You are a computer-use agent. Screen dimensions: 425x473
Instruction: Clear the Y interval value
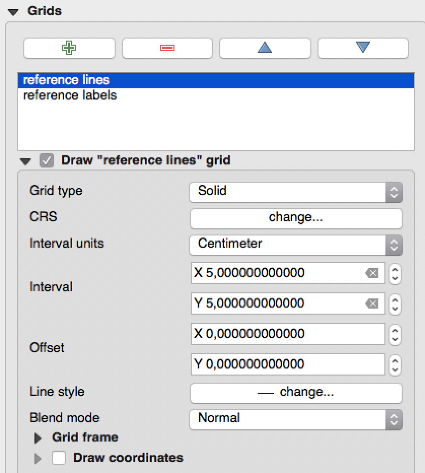tap(372, 304)
